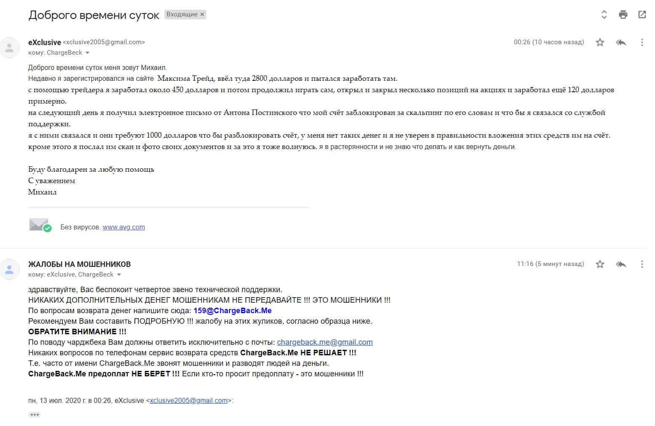Viewport: 655px width, 426px height.
Task: Expand the trimmed quoted content
Action: tap(35, 415)
